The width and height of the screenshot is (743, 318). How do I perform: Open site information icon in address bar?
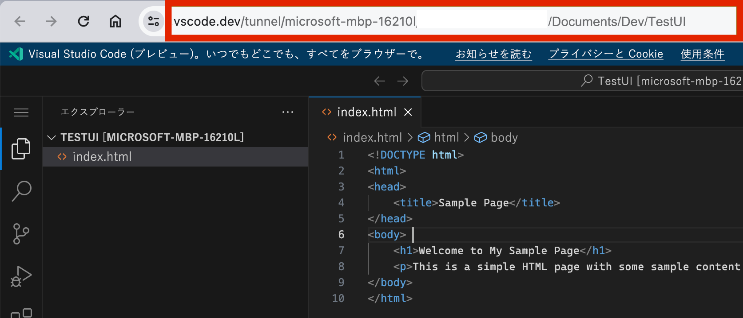click(x=154, y=21)
